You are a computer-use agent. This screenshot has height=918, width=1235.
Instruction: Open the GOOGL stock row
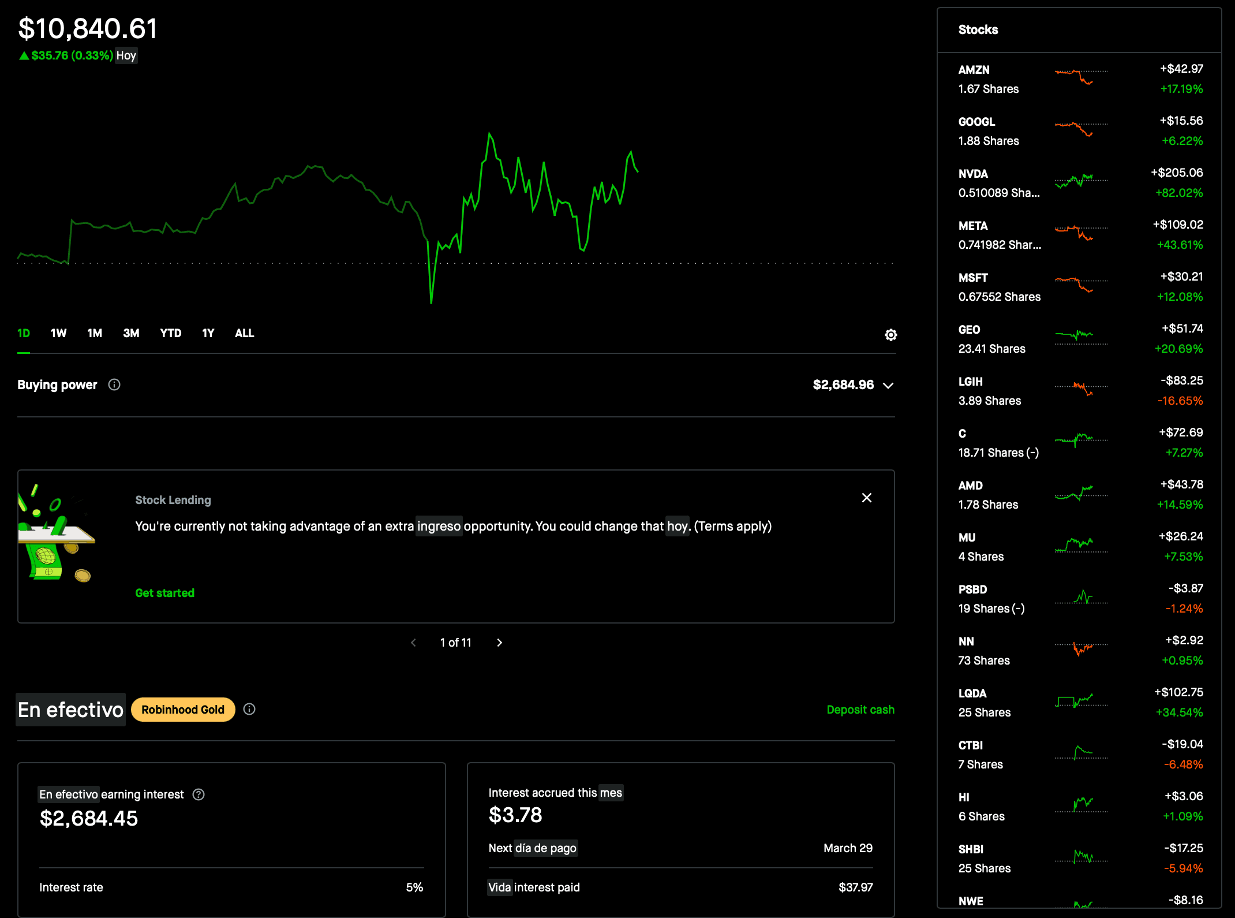pos(1080,131)
